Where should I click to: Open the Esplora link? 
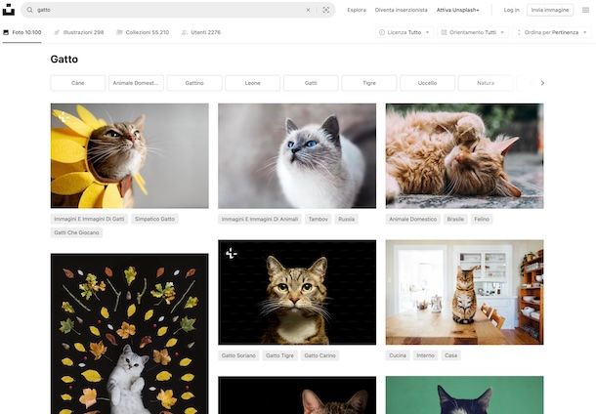(357, 10)
